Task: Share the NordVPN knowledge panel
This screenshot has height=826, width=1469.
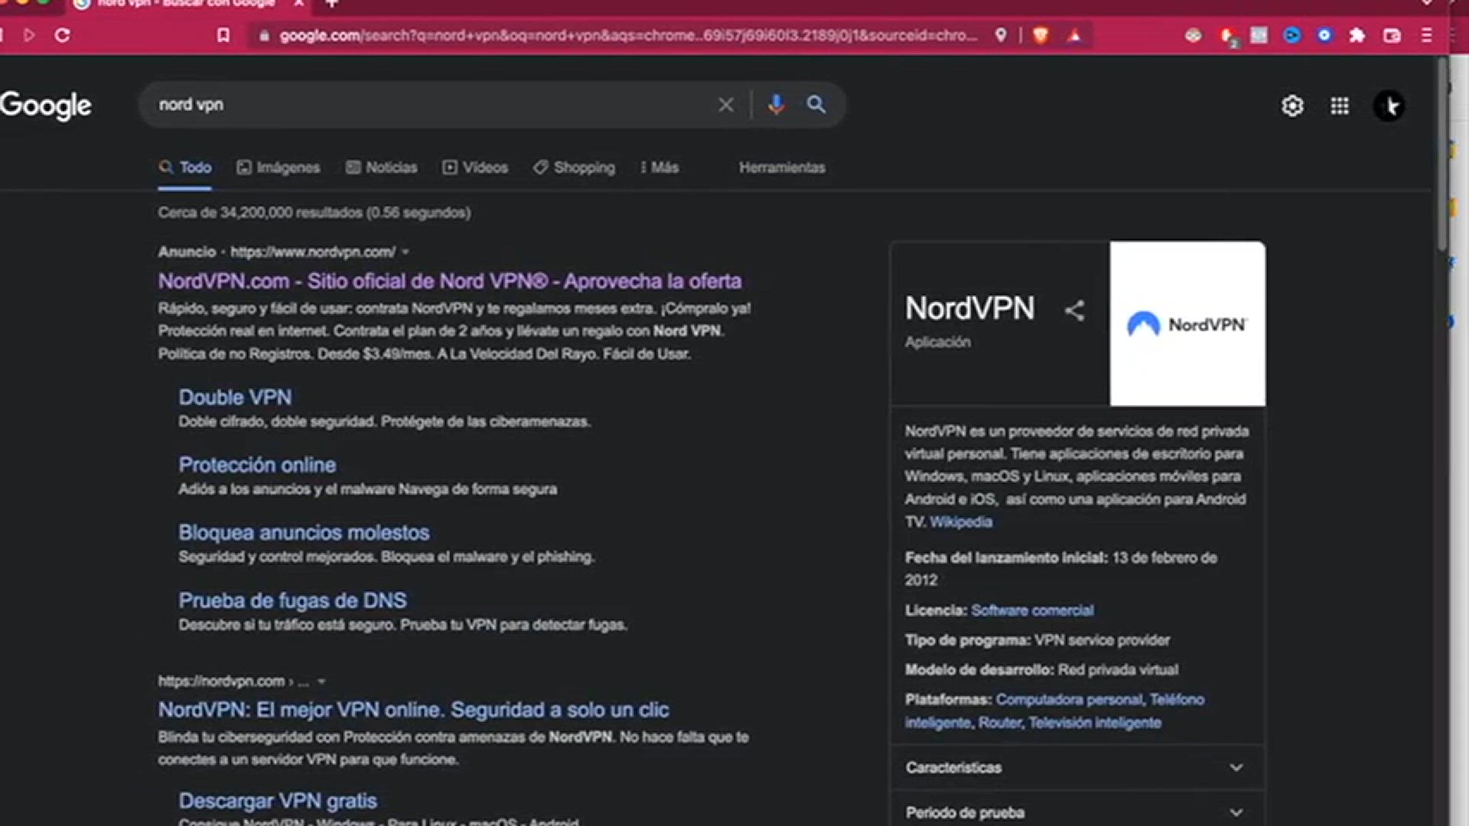Action: pos(1074,310)
